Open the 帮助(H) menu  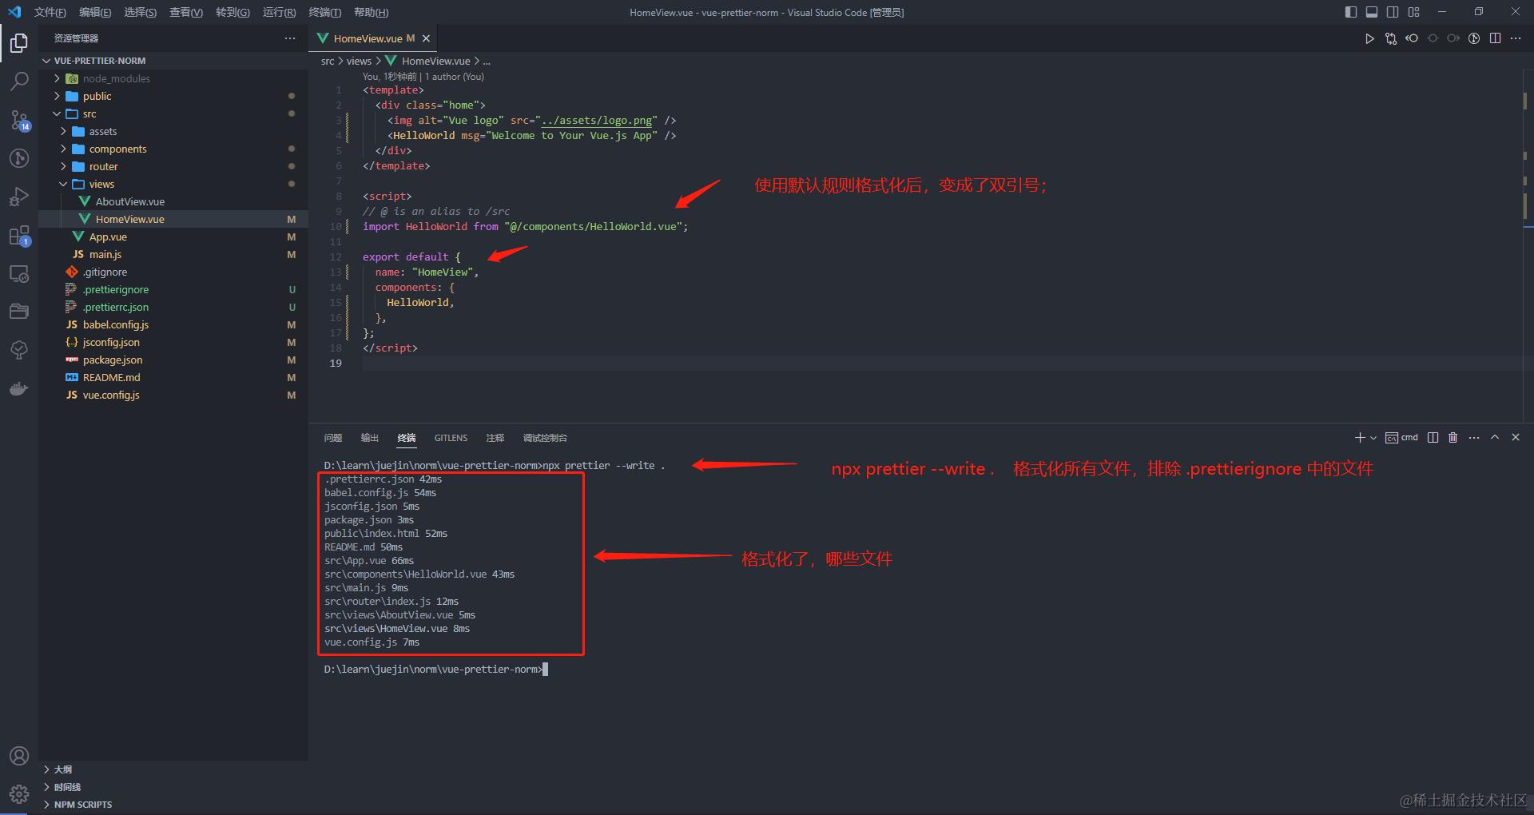(372, 12)
